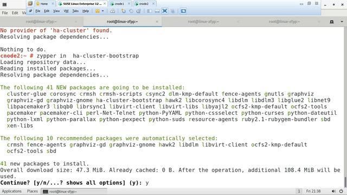Click the 'zypper in ha-cluster-bootstrap' command text
Viewport: 347px width, 195px height.
coord(88,56)
